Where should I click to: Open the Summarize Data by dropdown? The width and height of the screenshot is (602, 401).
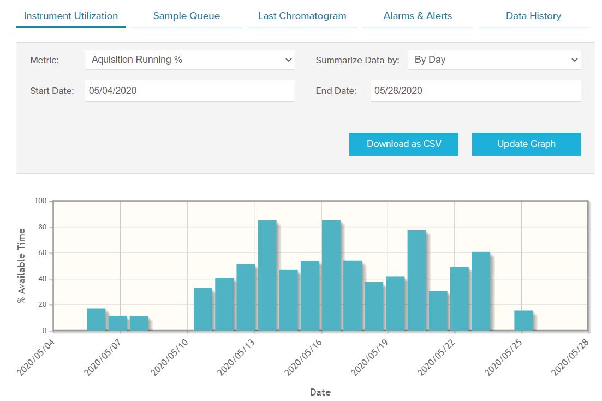tap(494, 60)
